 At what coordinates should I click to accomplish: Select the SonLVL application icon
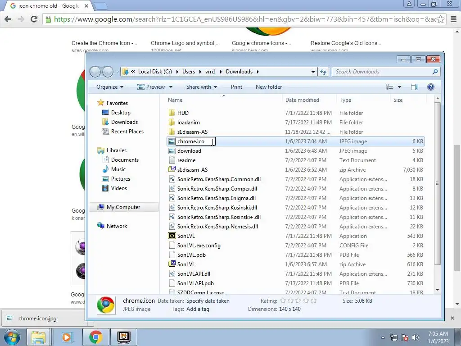[172, 236]
